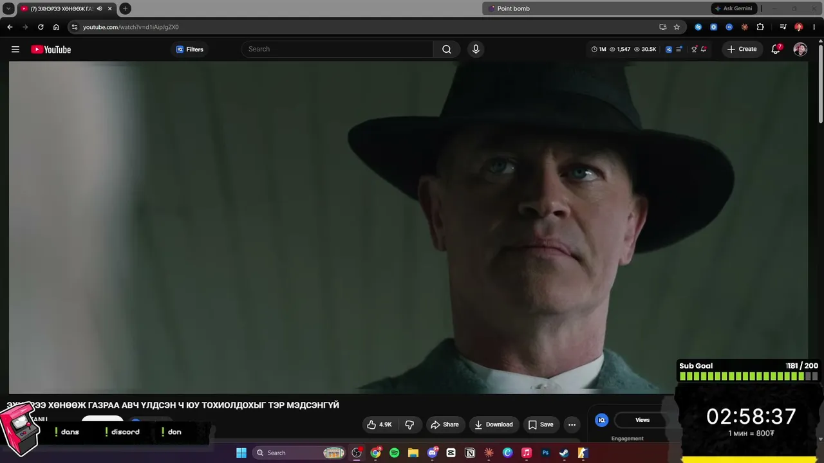Open CapCut from the taskbar
This screenshot has width=824, height=463.
pos(451,453)
